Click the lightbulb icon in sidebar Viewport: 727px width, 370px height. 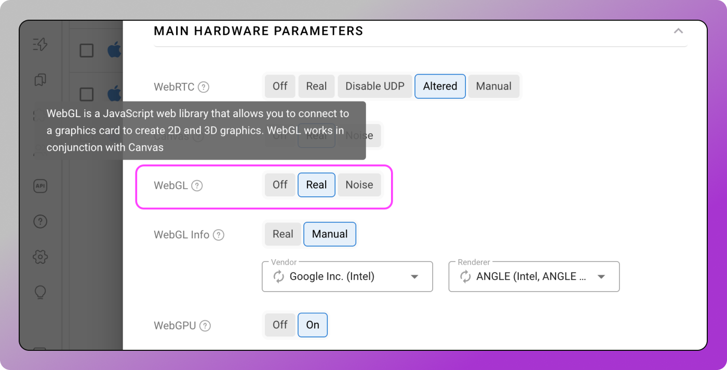click(40, 292)
